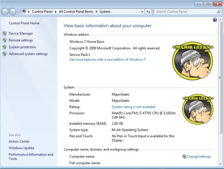This screenshot has width=224, height=169.
Task: Minimize the System window
Action: [199, 4]
